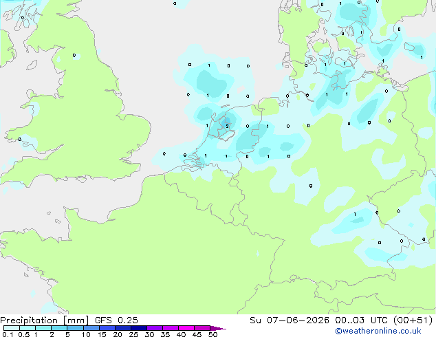Pick the 2–5 mm legend color swatch

(59, 328)
